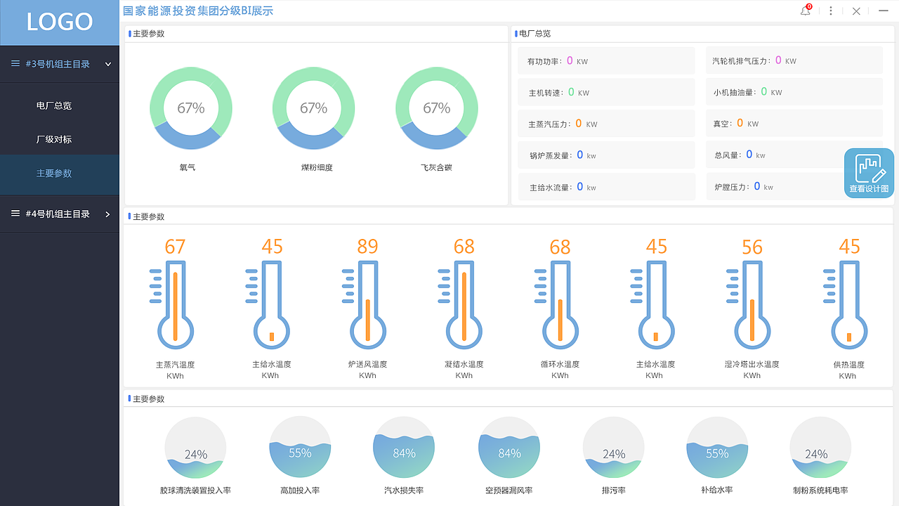
Task: Click the 煤粉细度 67% progress ring
Action: pos(314,108)
